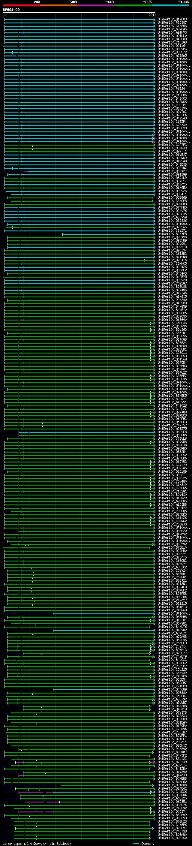Select the UniRef100_O42249 label
Screen dimensions: 192x846
pyautogui.click(x=172, y=161)
